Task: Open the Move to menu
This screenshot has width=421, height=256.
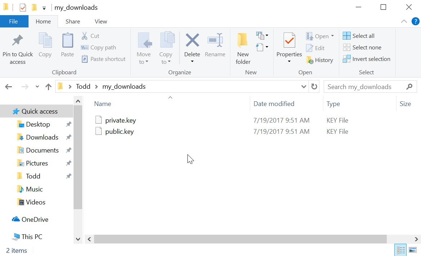Action: pyautogui.click(x=144, y=49)
